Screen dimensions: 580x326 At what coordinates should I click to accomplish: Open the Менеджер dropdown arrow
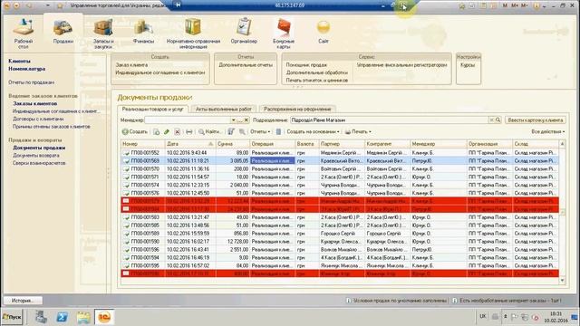234,120
